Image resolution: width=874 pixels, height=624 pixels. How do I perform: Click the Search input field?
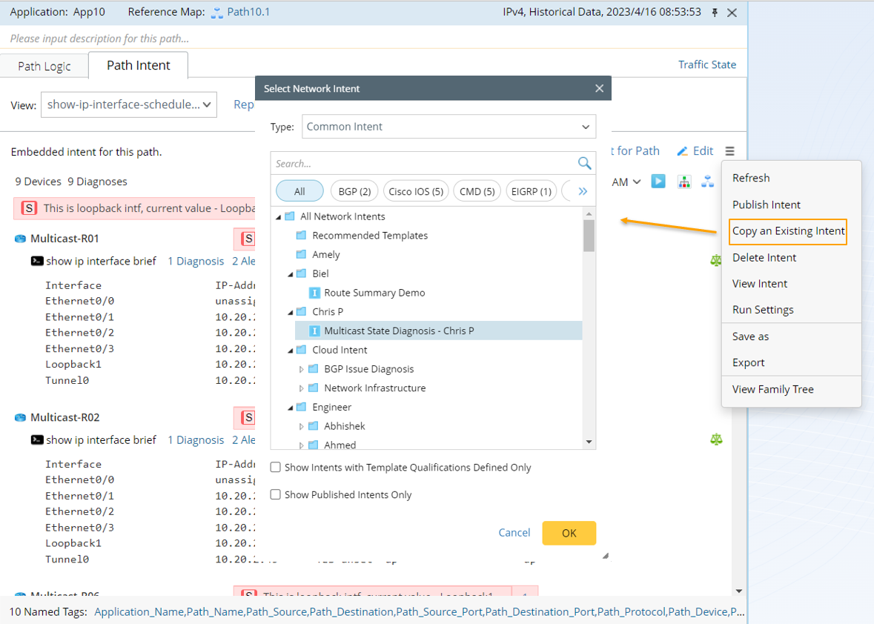point(424,164)
